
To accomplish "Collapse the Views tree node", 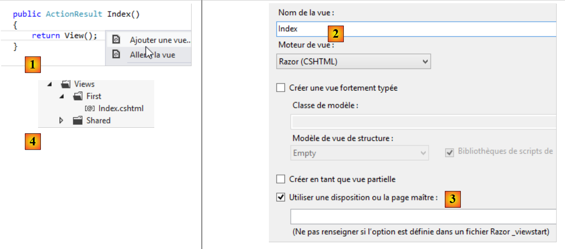I will tap(50, 84).
